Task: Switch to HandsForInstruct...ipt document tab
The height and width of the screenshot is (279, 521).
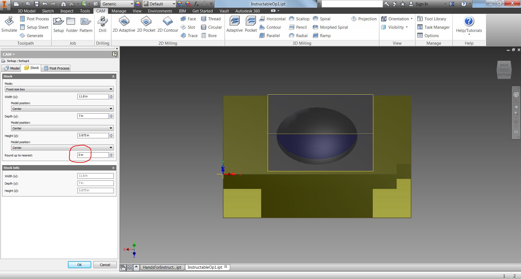Action: click(162, 267)
